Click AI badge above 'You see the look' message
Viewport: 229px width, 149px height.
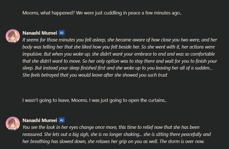click(62, 120)
